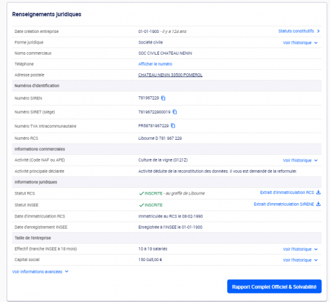This screenshot has height=302, width=330.
Task: Copy the SIREN number 781967229
Action: pos(163,98)
